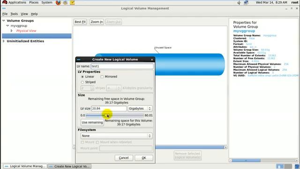Select myvggroup in the tree
300x169 pixels.
(19, 26)
